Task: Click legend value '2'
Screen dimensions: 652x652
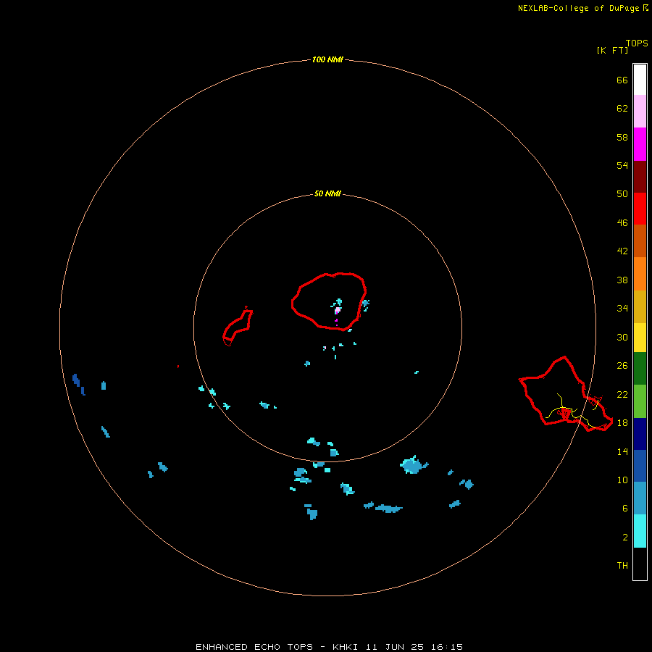Action: (x=625, y=538)
